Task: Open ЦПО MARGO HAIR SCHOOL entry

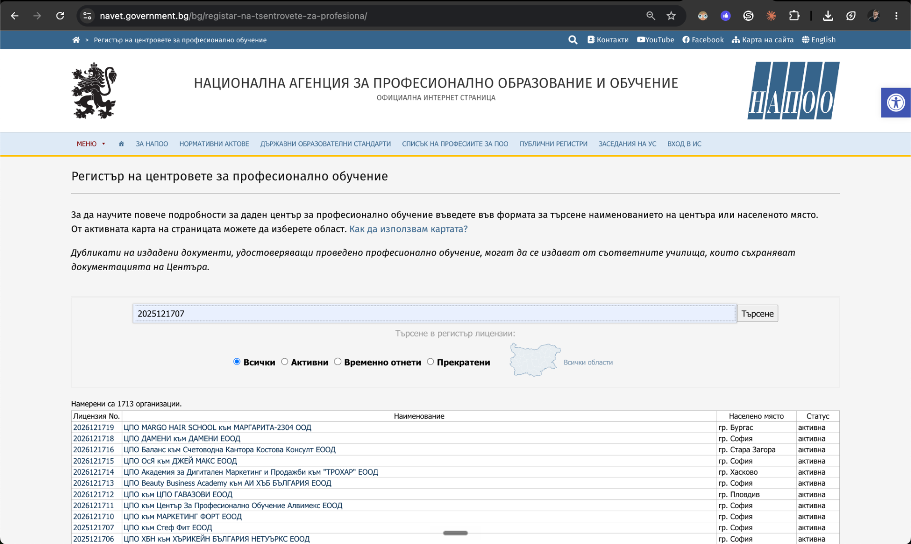Action: [x=217, y=427]
